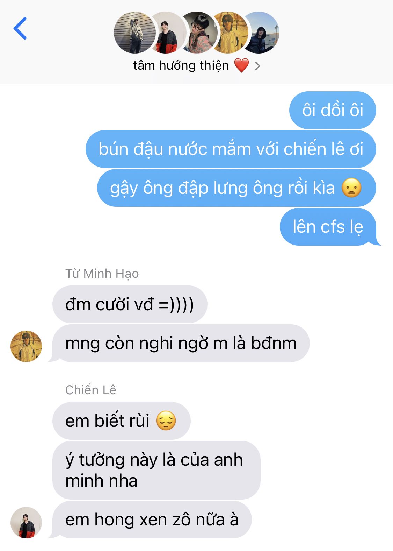Select the 'lên cfs lẹ' message bubble
The width and height of the screenshot is (393, 551).
click(328, 227)
